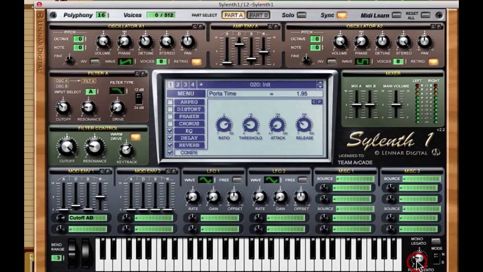Click LFO 1 Gain knob

pyautogui.click(x=213, y=197)
